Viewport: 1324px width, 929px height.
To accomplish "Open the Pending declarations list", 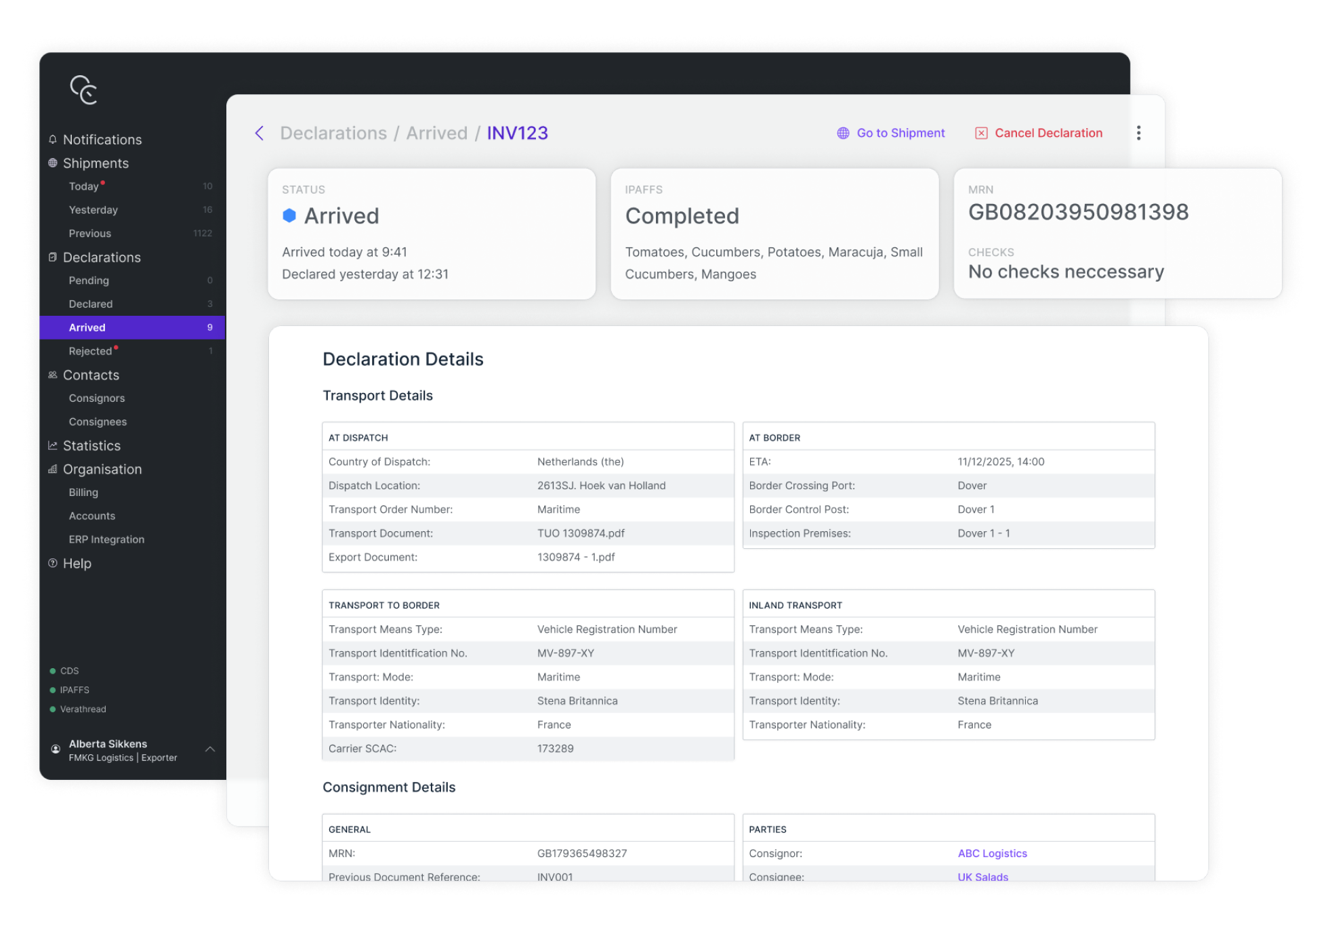I will coord(89,281).
